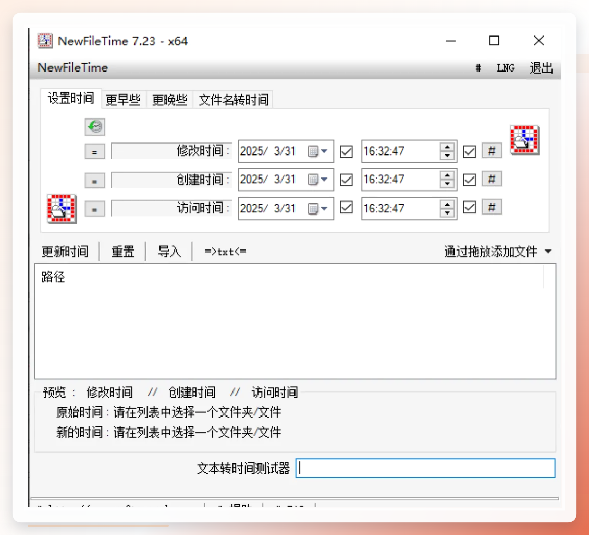Toggle the 访问时间 date checkbox
The width and height of the screenshot is (589, 535).
(x=346, y=207)
